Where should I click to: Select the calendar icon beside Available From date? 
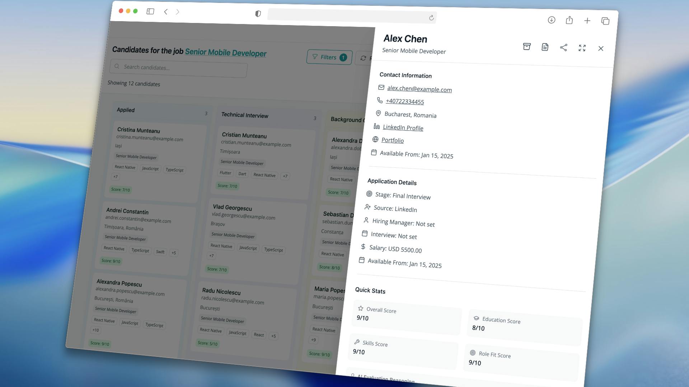pos(375,153)
